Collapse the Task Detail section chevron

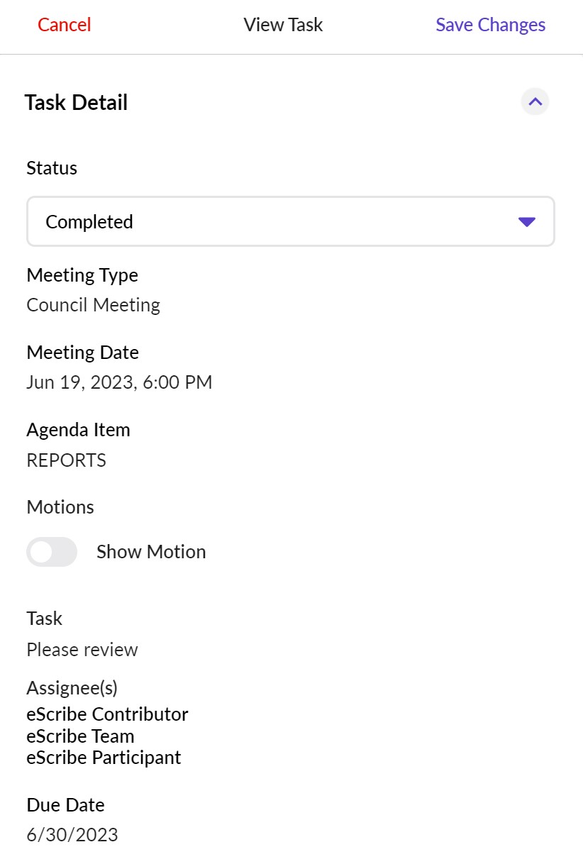tap(535, 102)
